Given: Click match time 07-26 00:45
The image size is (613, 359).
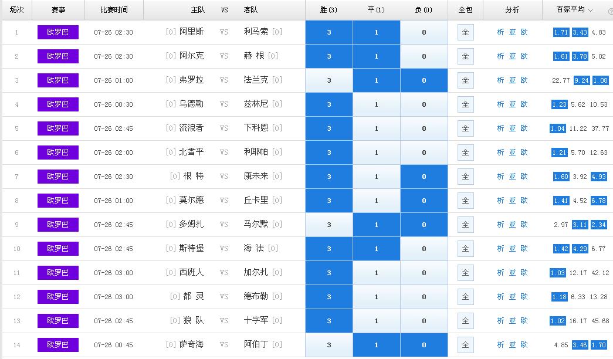Looking at the screenshot, I should pos(113,345).
